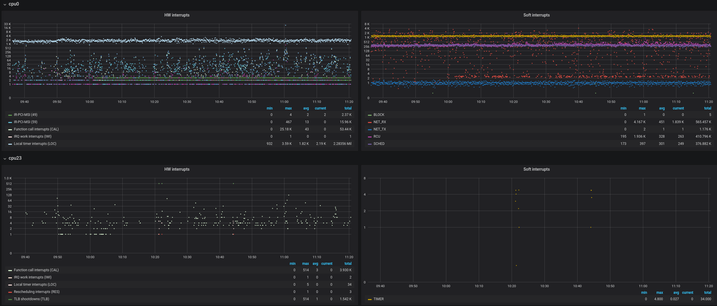The width and height of the screenshot is (717, 306).
Task: Sort cpu23 HW interrupts legend by total
Action: (x=348, y=264)
